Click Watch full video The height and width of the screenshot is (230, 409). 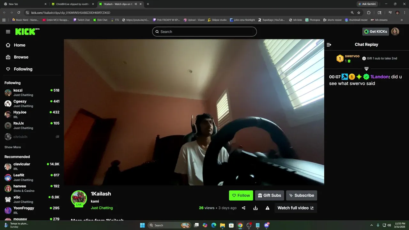[x=296, y=208]
